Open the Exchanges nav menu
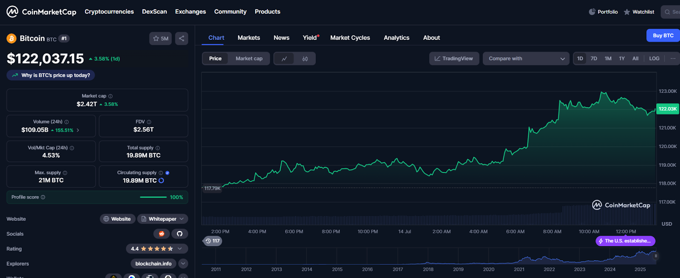The image size is (680, 278). (190, 11)
